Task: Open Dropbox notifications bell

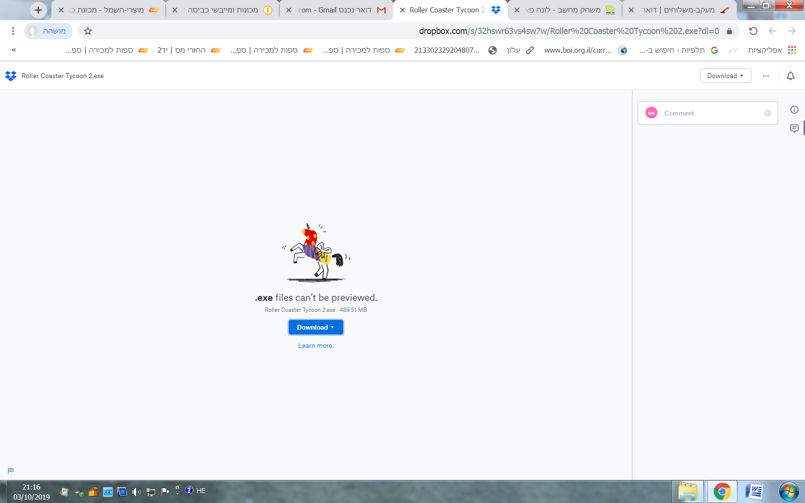Action: pyautogui.click(x=791, y=76)
